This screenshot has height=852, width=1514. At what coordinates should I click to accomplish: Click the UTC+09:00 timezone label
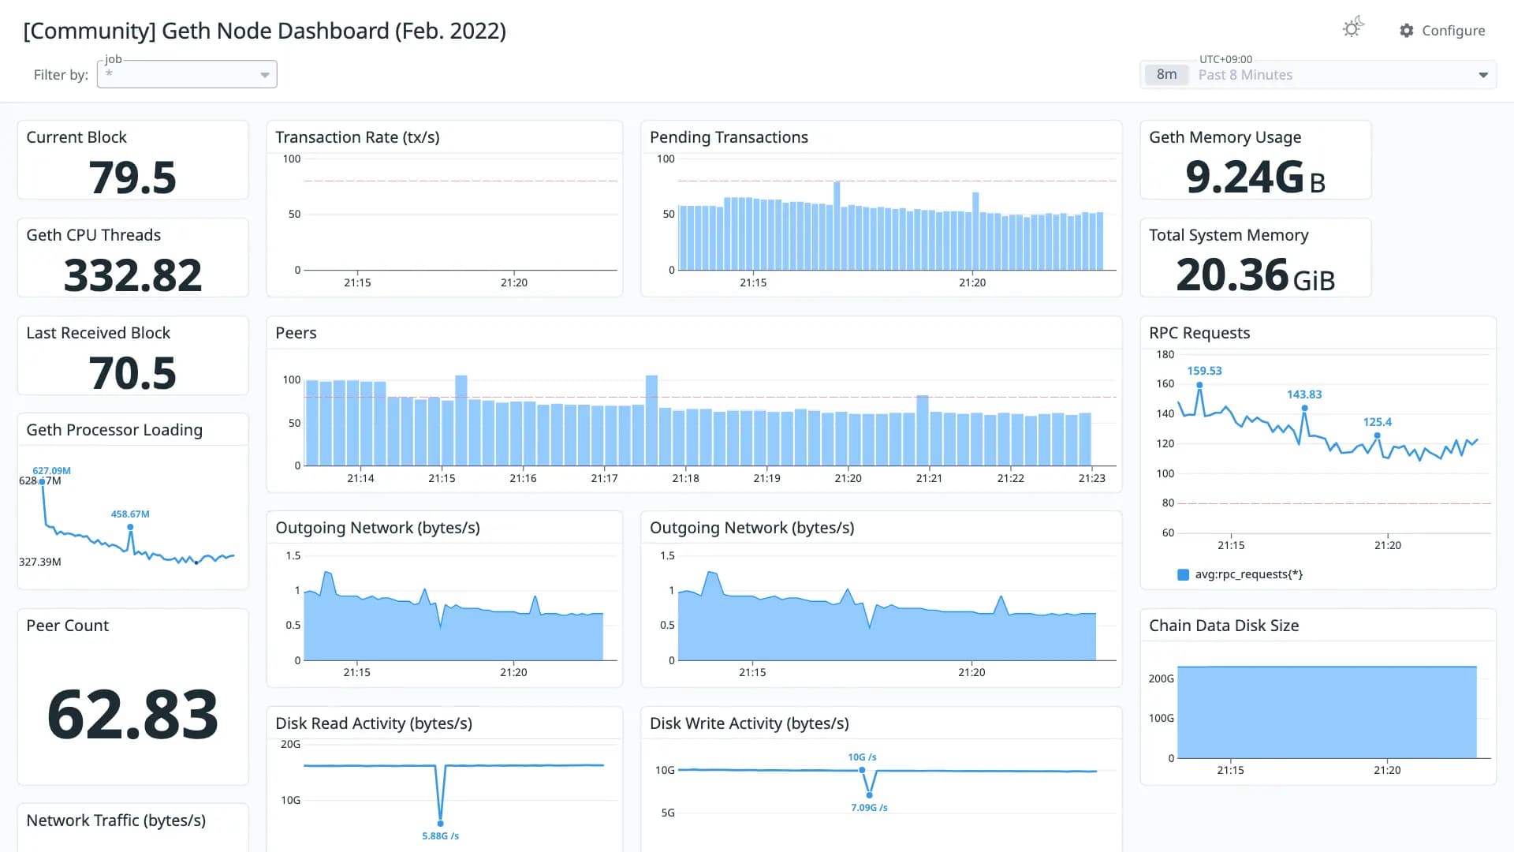point(1225,59)
